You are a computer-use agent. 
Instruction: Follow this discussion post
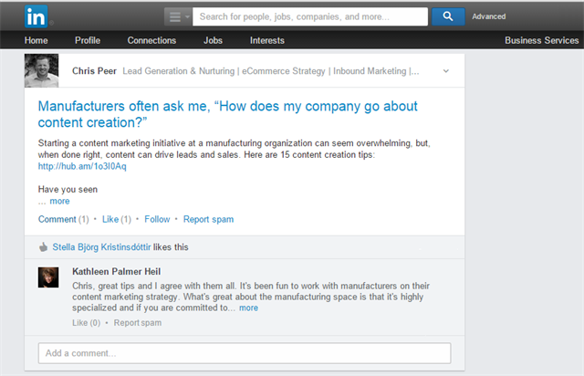pyautogui.click(x=157, y=219)
